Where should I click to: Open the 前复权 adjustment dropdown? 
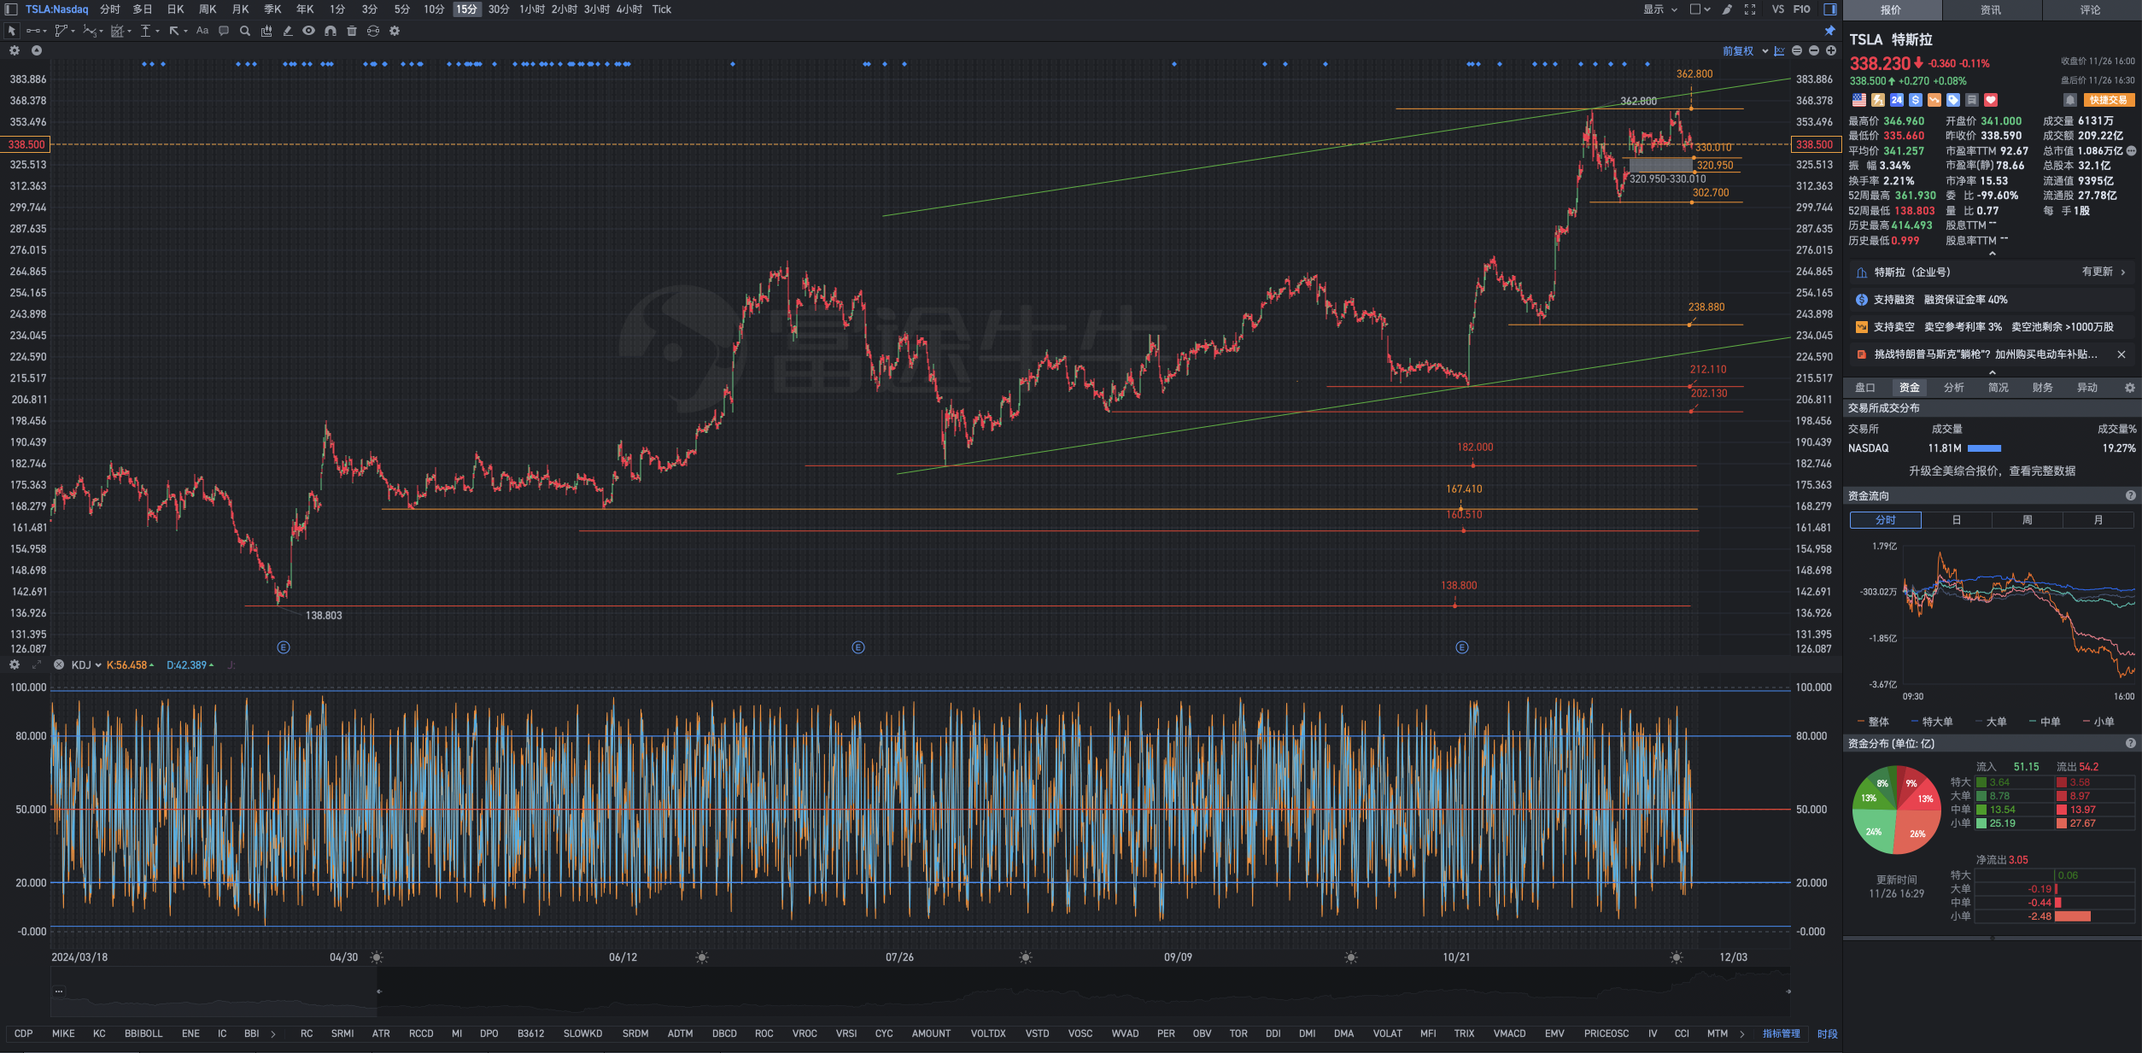point(1745,51)
